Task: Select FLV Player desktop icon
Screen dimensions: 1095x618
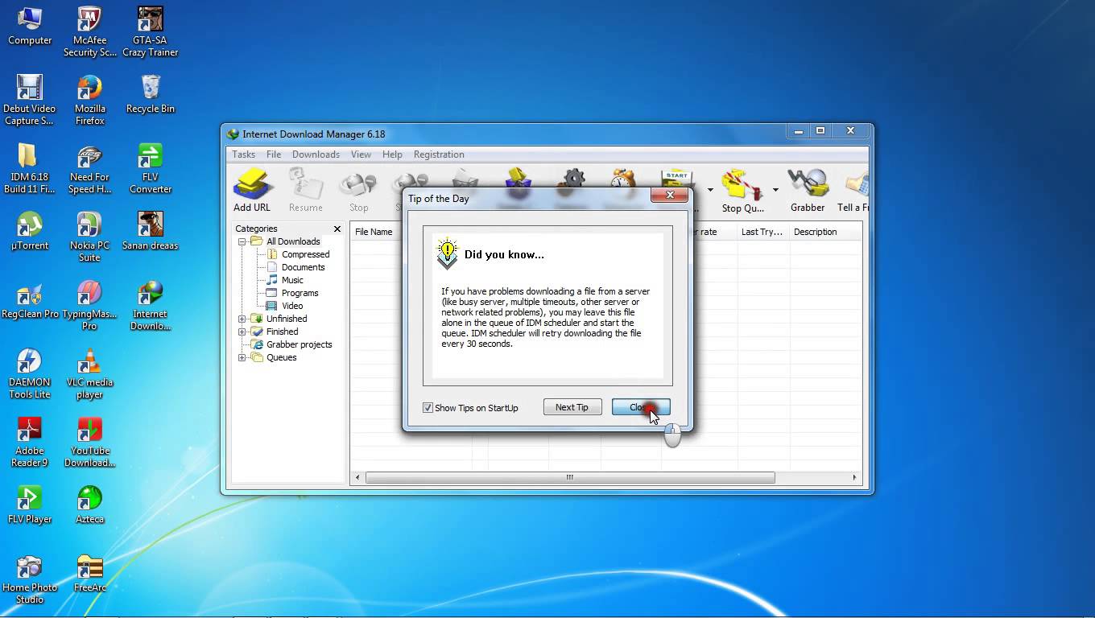Action: (x=30, y=505)
